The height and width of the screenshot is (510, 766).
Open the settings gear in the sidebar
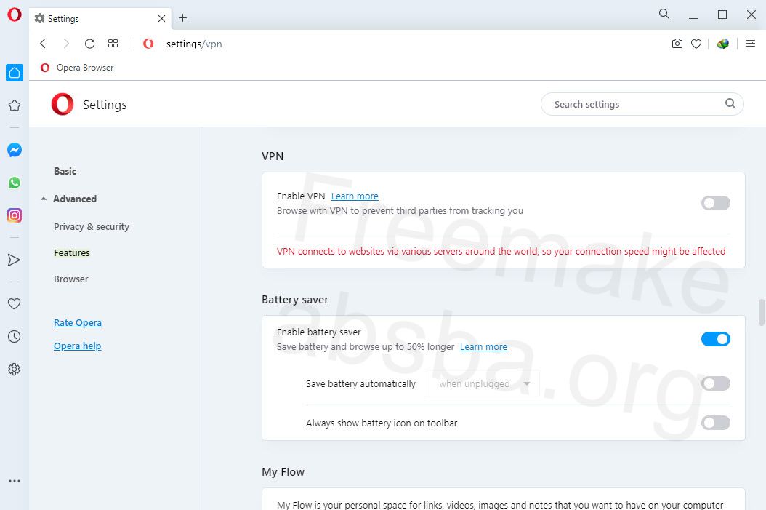coord(14,369)
